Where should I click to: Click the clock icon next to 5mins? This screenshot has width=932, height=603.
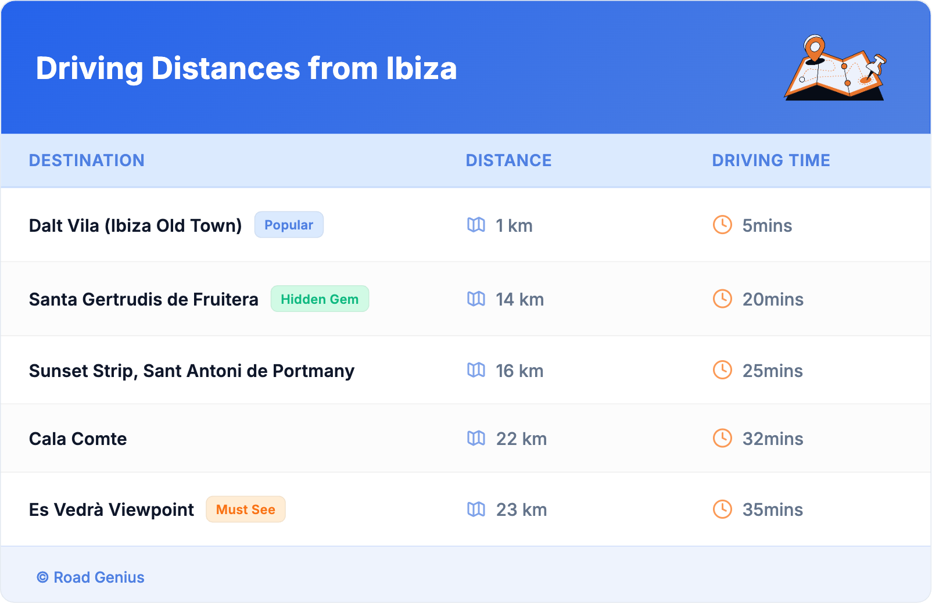point(722,225)
